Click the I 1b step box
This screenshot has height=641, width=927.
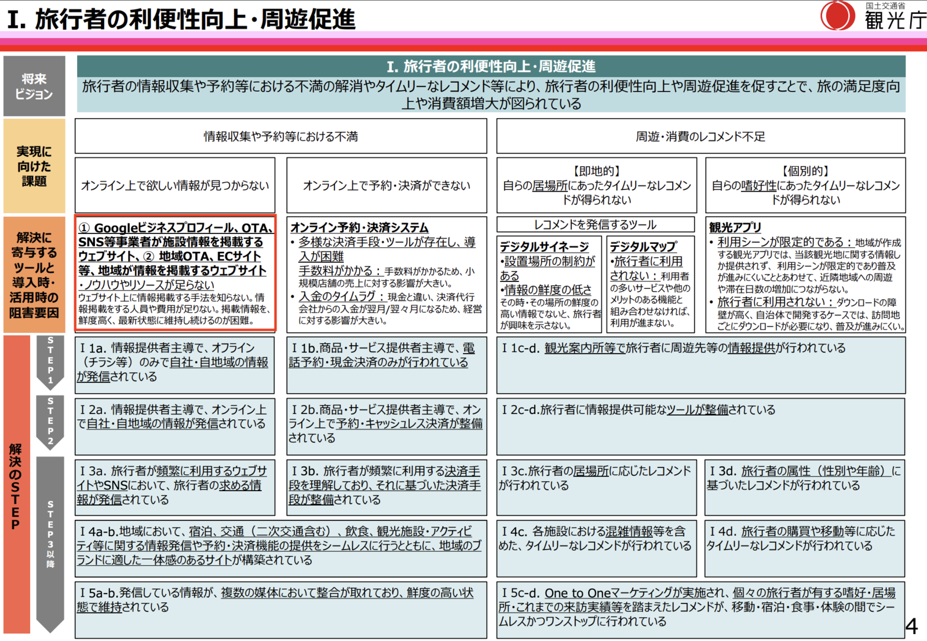[x=386, y=365]
